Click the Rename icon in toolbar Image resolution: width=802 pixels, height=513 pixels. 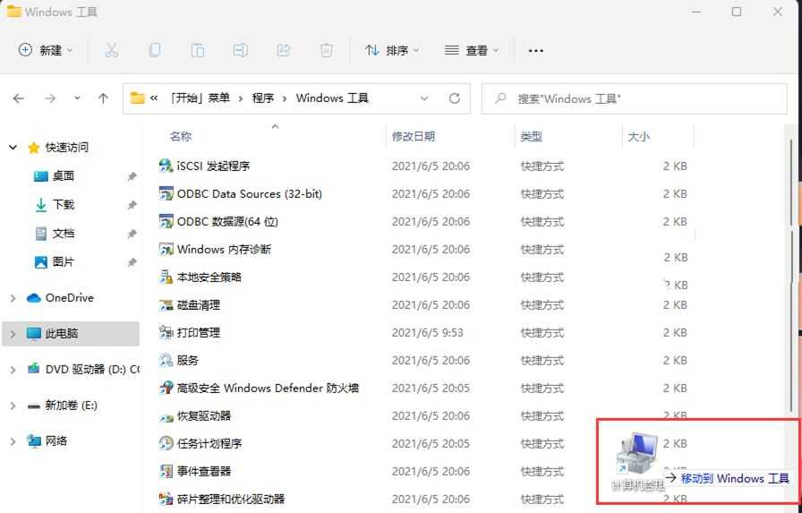pos(241,50)
